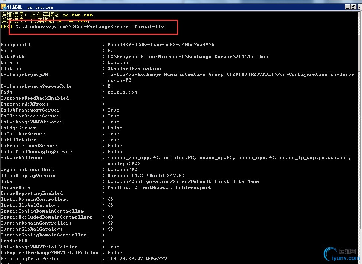The width and height of the screenshot is (362, 264).
Task: Select the RunspaceId GUID value fcac2339-42d5-4bac
Action: pos(161,45)
